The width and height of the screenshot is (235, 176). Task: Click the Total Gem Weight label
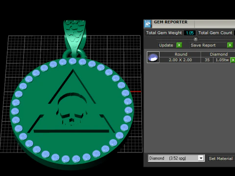[x=164, y=33]
